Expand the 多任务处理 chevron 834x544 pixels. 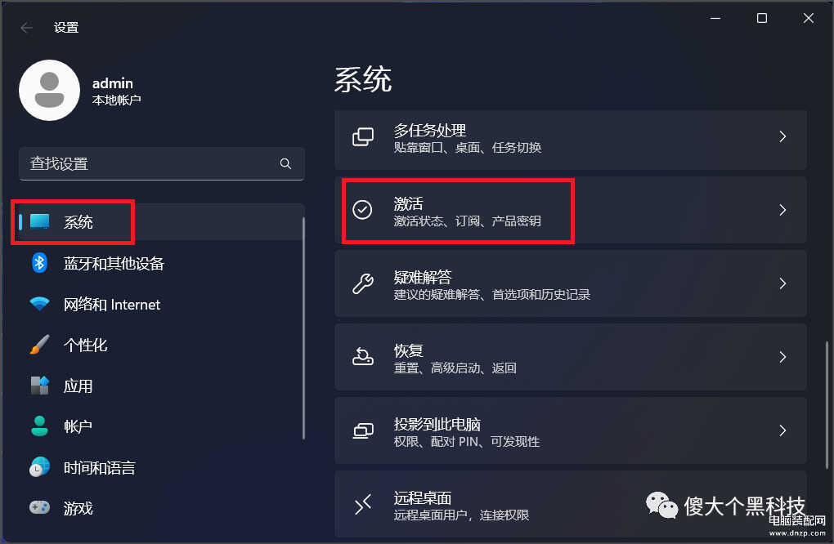(782, 136)
